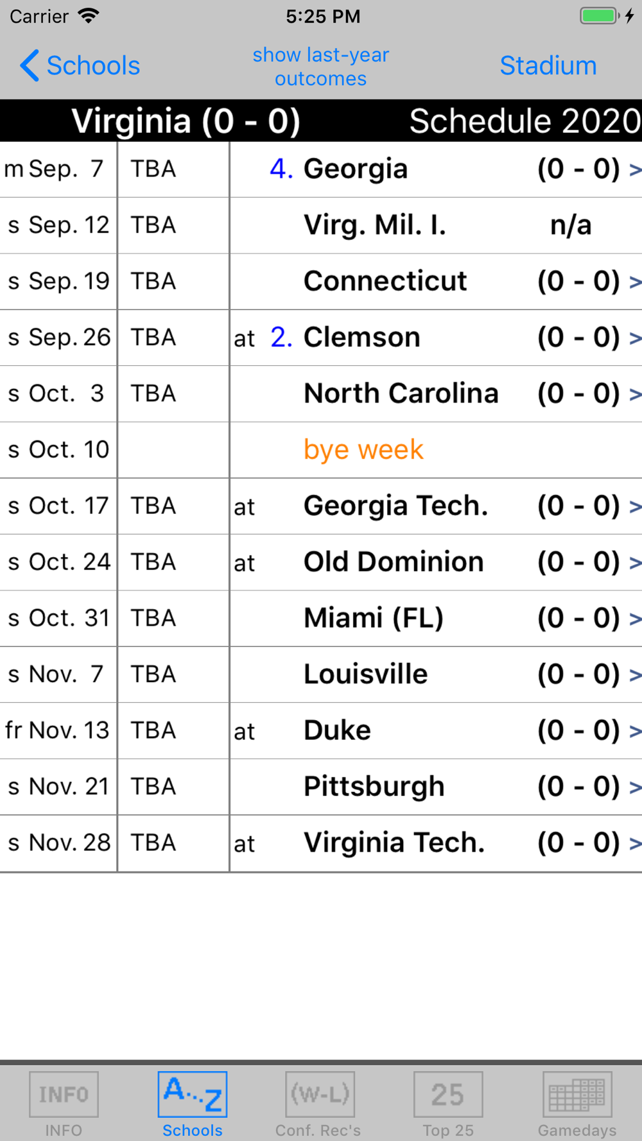Tap the Old Dominion matchup row
This screenshot has height=1141, width=642.
(x=321, y=563)
